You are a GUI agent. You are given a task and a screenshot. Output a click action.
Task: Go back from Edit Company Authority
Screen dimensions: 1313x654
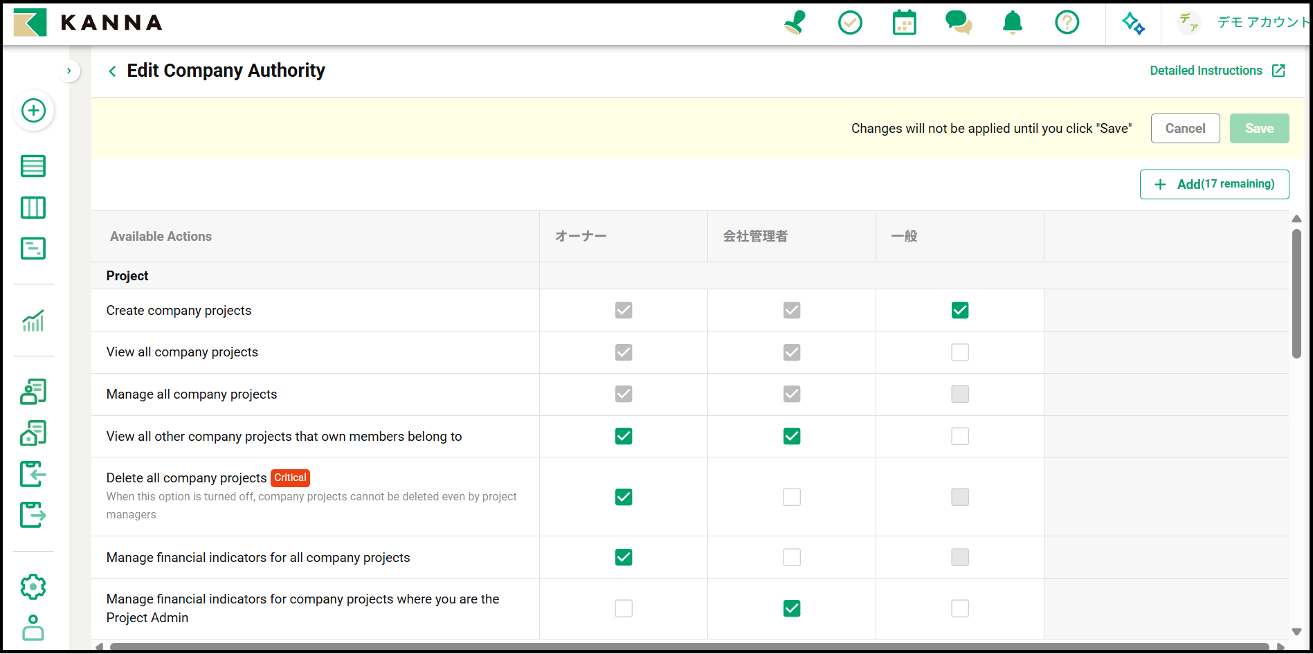(112, 71)
